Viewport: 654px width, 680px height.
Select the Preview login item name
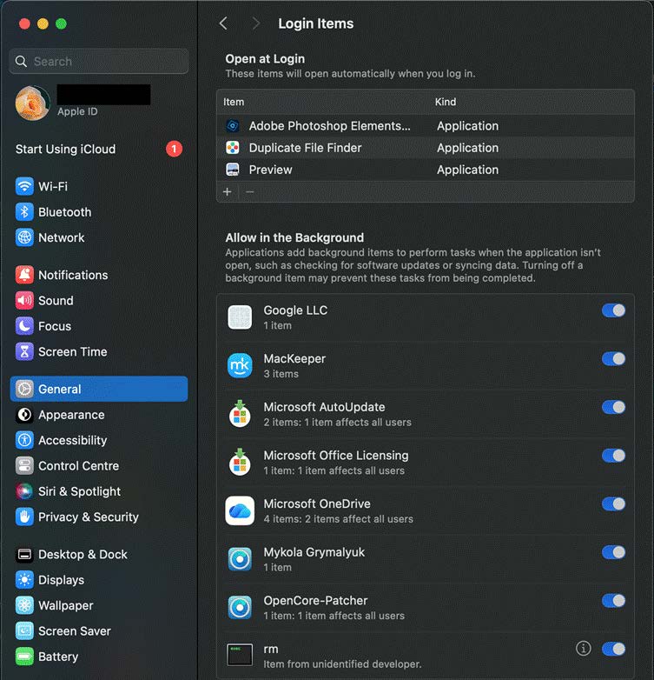pos(270,170)
